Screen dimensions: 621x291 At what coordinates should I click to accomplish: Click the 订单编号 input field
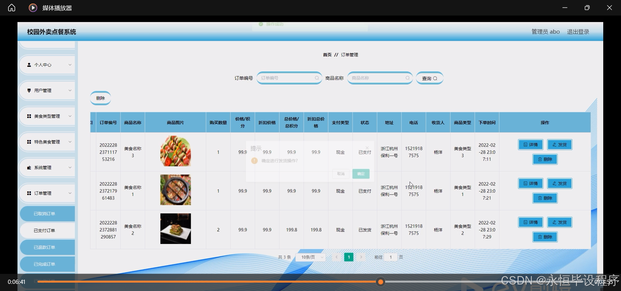(x=289, y=78)
